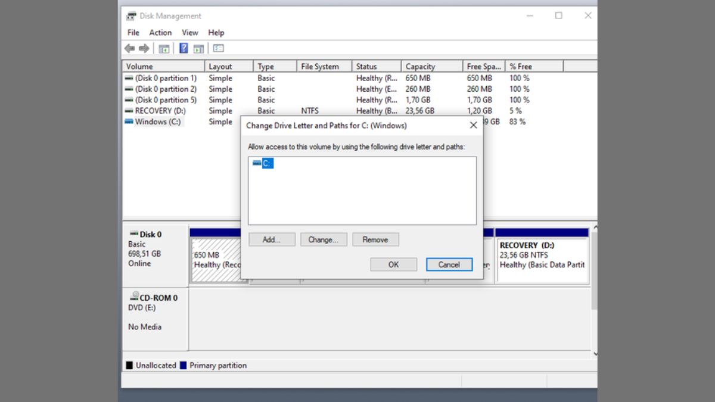Click the drive icon beside Disk 0 partition 2
This screenshot has width=715, height=402.
pos(129,89)
